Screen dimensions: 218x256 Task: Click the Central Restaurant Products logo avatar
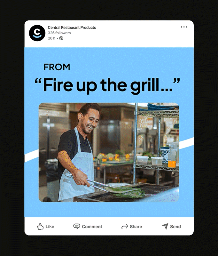[37, 33]
